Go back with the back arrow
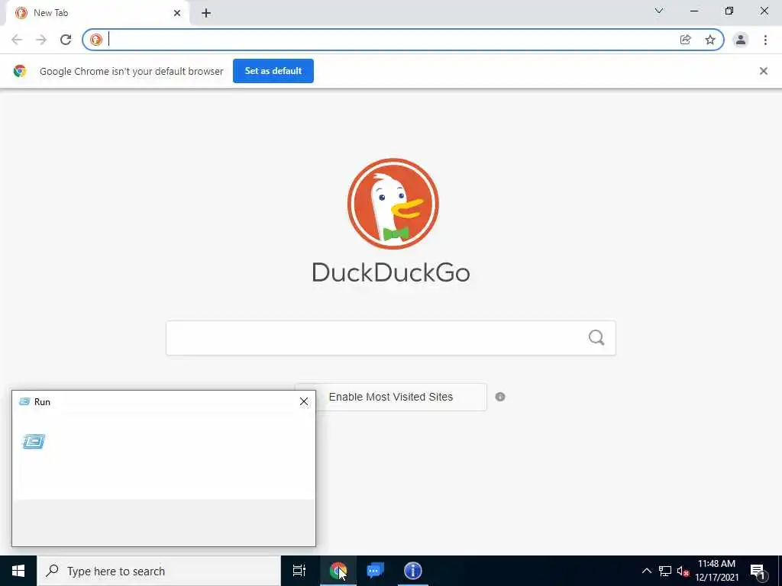The image size is (782, 586). (17, 40)
